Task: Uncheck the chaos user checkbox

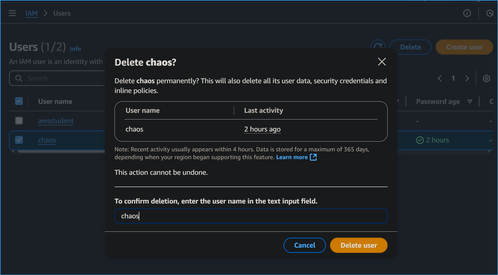Action: [x=19, y=140]
